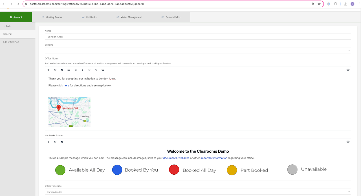This screenshot has width=361, height=196.
Task: Click the yellow Part Booked circle
Action: (232, 170)
